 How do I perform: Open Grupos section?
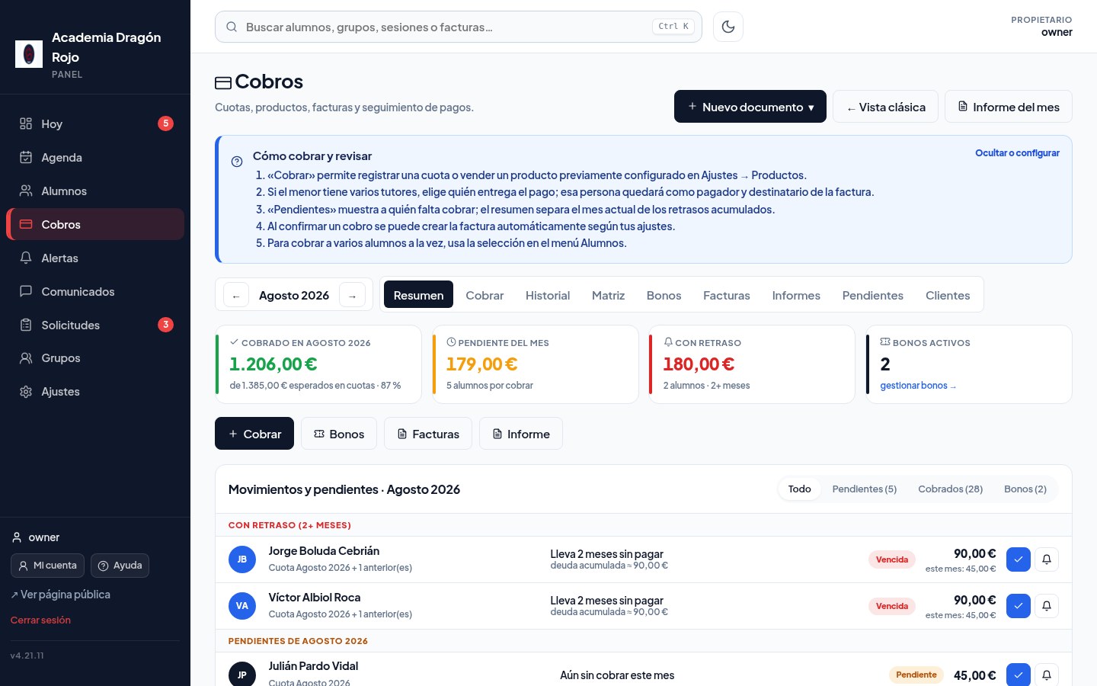(95, 357)
